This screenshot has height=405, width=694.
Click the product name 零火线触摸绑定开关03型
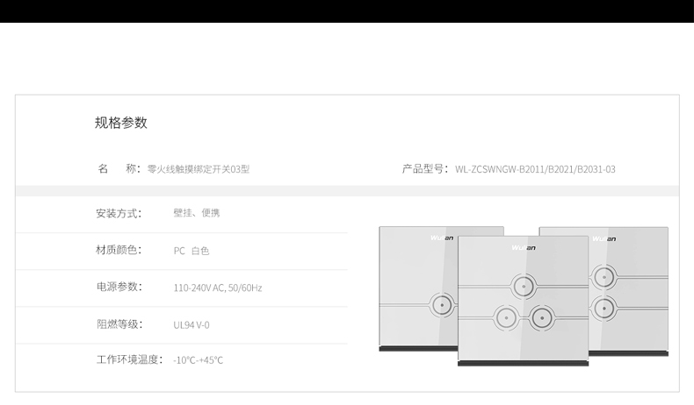click(199, 169)
